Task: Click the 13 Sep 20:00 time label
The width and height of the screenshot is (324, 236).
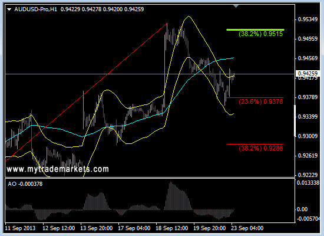Action: (x=97, y=228)
